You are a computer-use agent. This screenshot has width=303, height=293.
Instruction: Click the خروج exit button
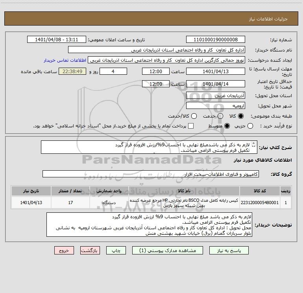point(64,251)
